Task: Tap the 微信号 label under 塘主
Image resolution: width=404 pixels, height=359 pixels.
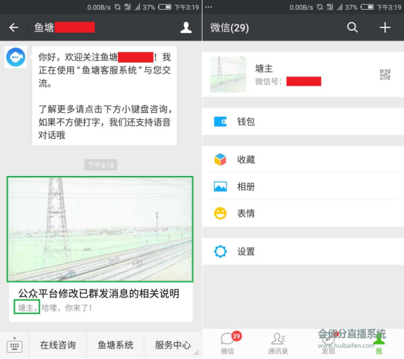Action: tap(268, 81)
